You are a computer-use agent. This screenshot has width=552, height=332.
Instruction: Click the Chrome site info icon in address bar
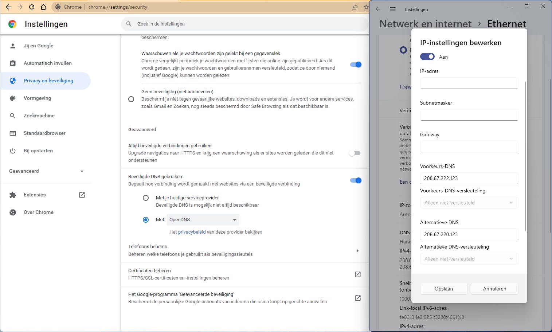tap(58, 7)
